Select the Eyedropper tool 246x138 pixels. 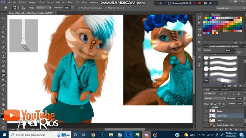3,42
